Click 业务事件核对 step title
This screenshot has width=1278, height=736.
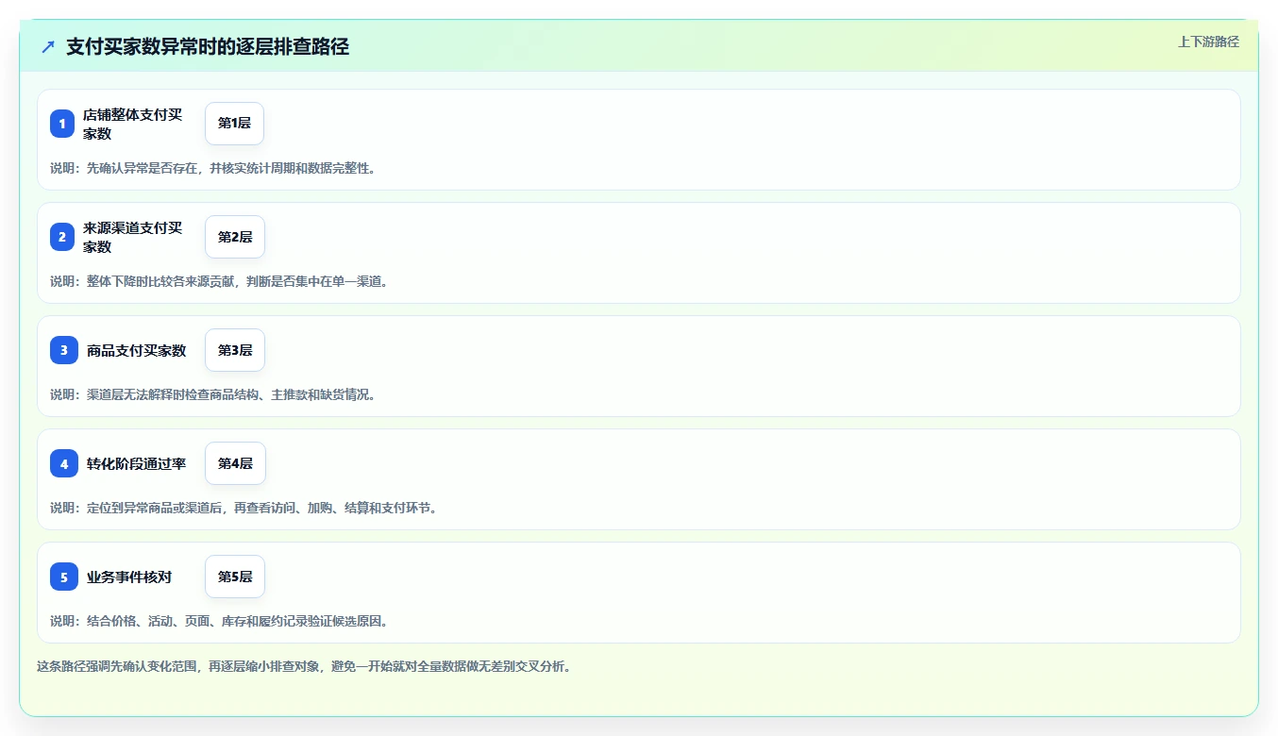coord(129,577)
